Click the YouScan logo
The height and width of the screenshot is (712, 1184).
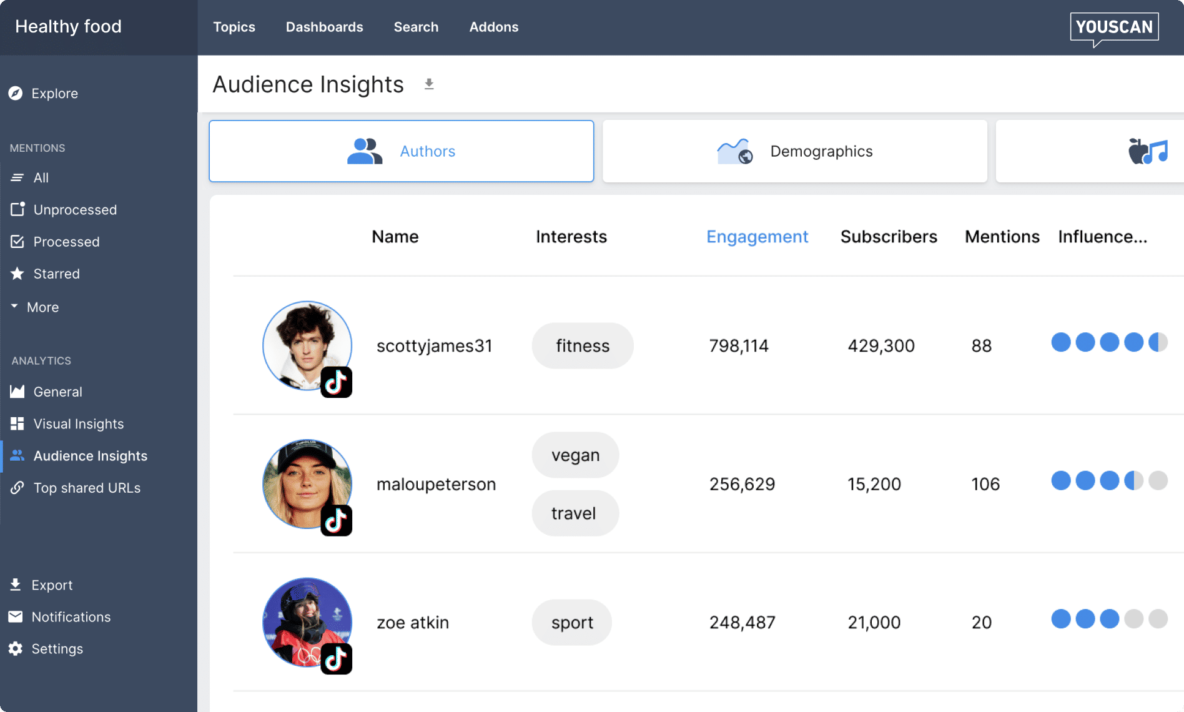(1114, 27)
